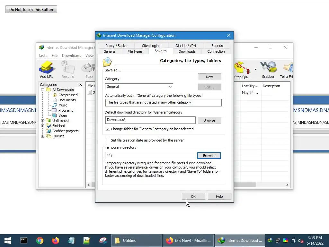Screen dimensions: 329x247
Task: Open the Sounds tab
Action: click(217, 46)
